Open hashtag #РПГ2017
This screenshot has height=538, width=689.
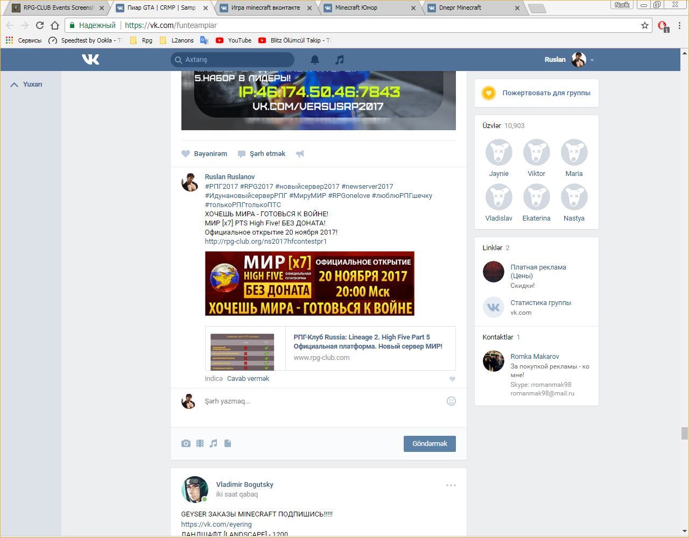point(221,186)
